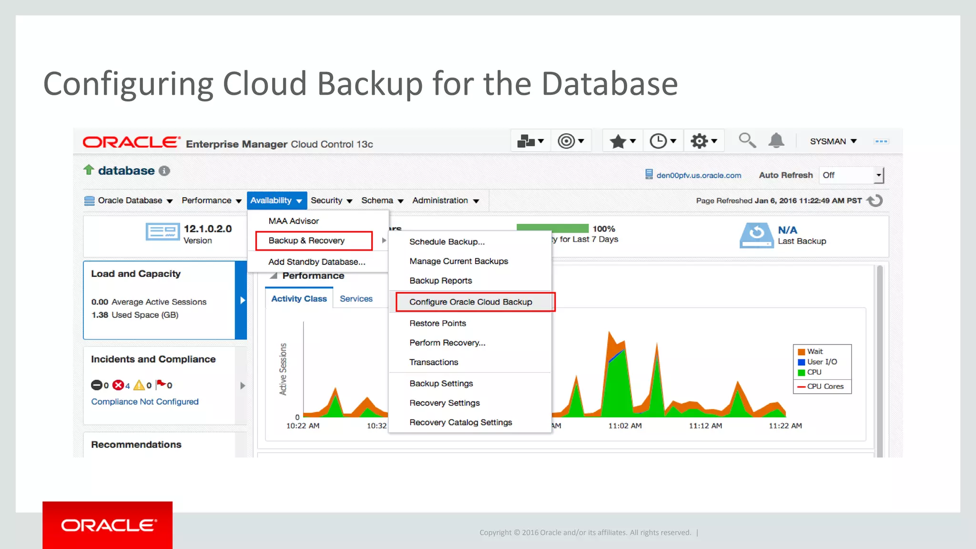976x549 pixels.
Task: Click the Oracle logo in the header
Action: pyautogui.click(x=132, y=142)
